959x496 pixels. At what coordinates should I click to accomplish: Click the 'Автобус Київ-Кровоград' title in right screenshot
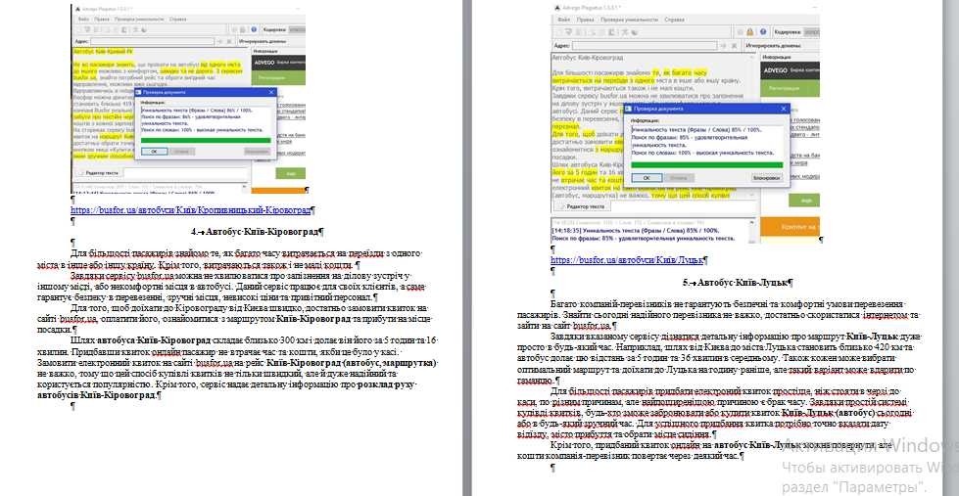pos(587,57)
